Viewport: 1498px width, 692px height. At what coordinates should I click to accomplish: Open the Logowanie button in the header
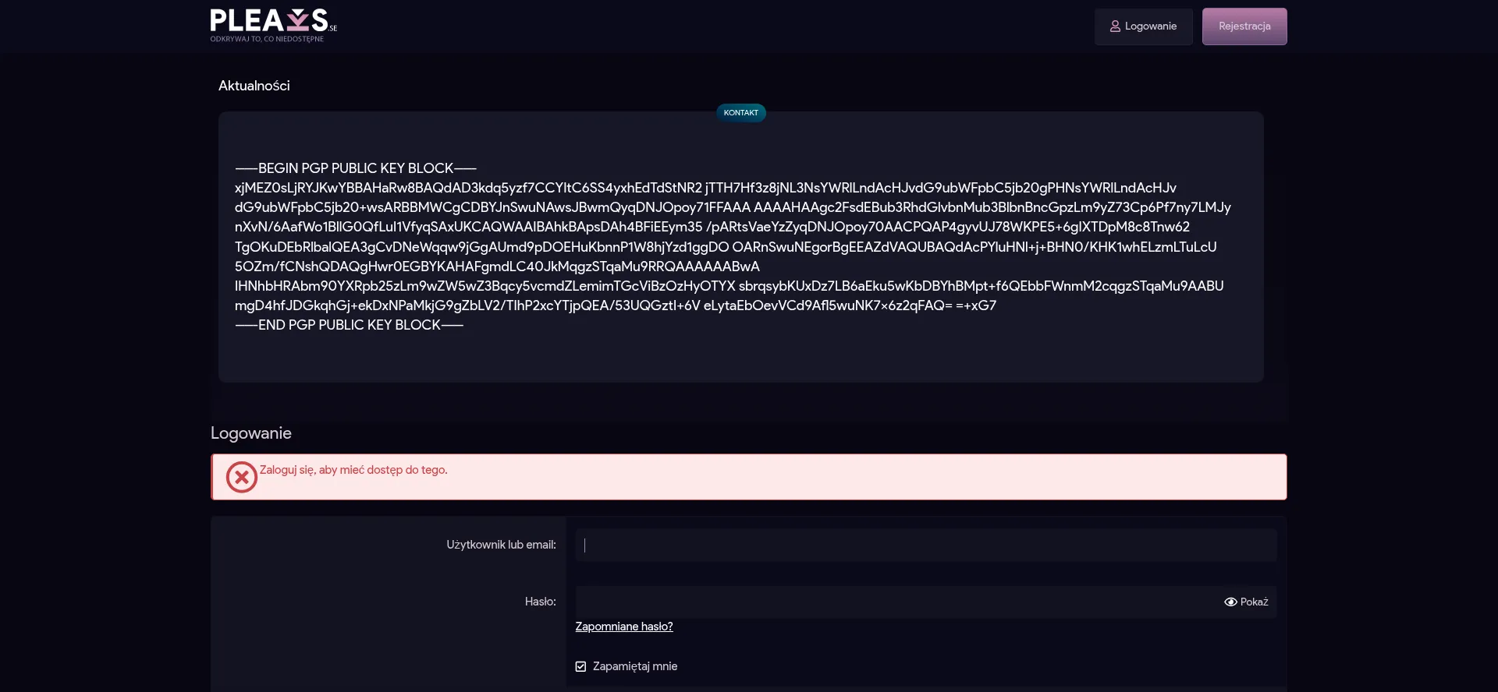(1143, 26)
